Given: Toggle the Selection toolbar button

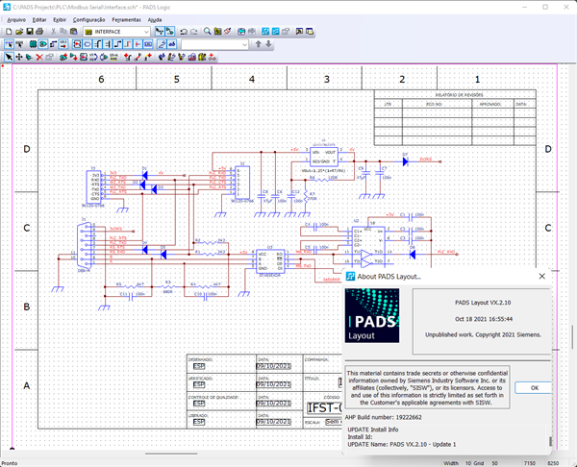Looking at the screenshot, I should point(158,32).
